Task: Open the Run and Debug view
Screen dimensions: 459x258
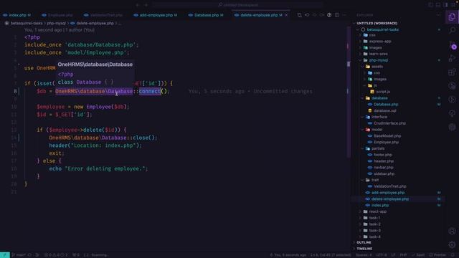Action: 452,58
